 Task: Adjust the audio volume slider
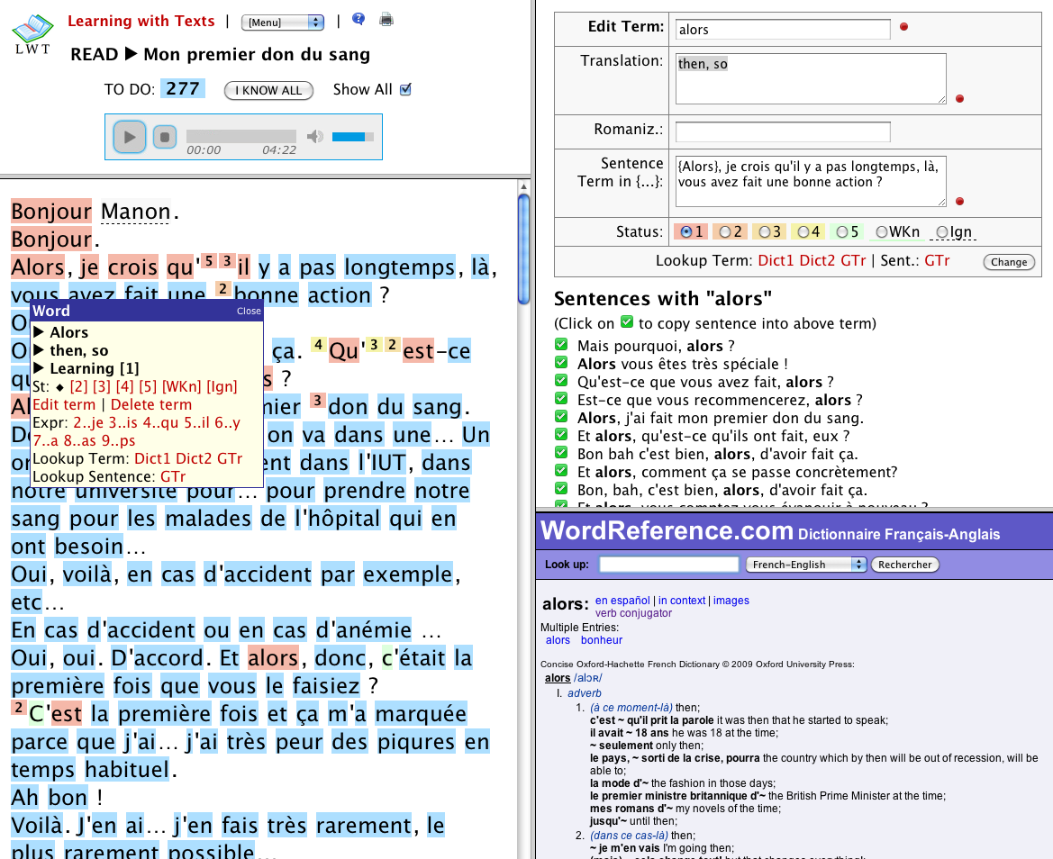pyautogui.click(x=353, y=137)
